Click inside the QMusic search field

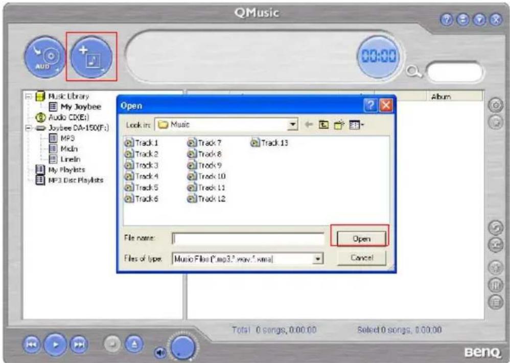(x=455, y=72)
